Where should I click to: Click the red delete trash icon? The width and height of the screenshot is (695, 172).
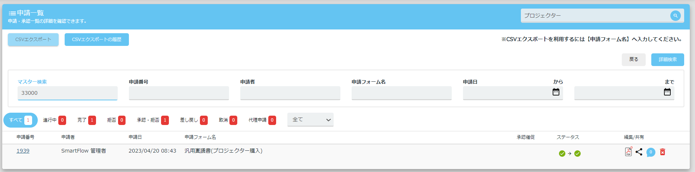pyautogui.click(x=662, y=152)
